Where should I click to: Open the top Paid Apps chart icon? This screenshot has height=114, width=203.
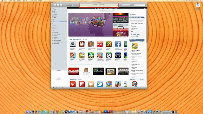[x=134, y=46]
